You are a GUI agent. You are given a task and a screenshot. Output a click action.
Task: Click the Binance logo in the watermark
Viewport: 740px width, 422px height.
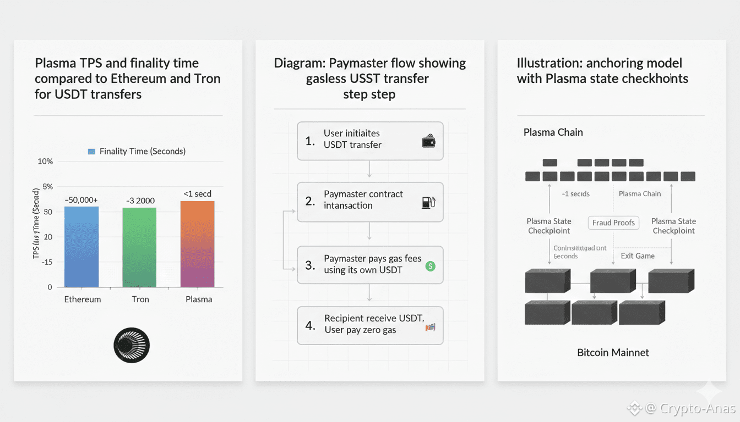click(634, 408)
